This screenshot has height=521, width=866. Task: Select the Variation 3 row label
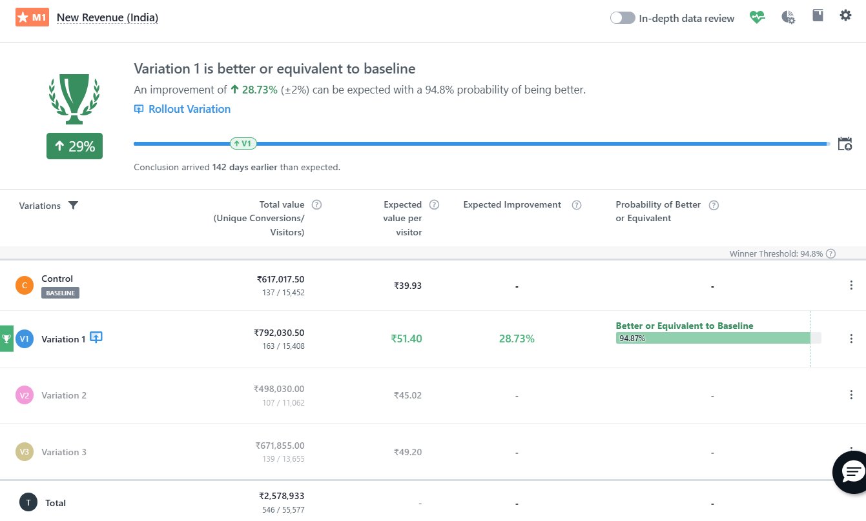coord(64,452)
